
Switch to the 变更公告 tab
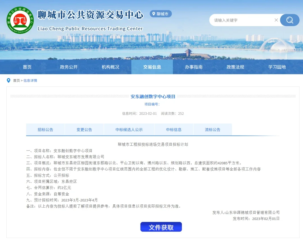pyautogui.click(x=84, y=130)
